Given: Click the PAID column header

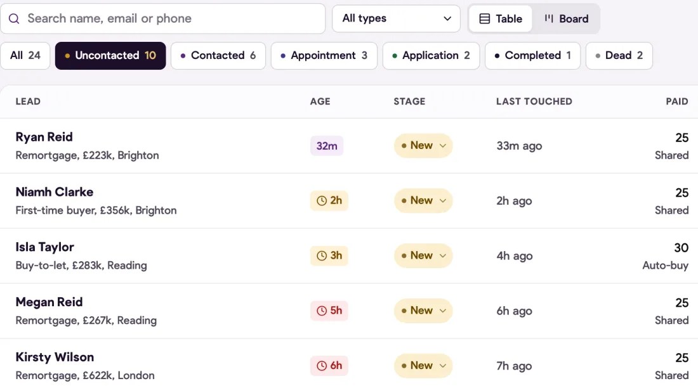Looking at the screenshot, I should [677, 101].
